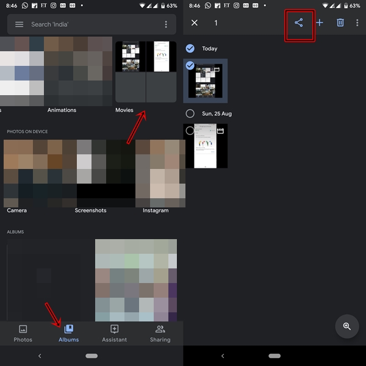Open the Screenshots device folder
Image resolution: width=366 pixels, height=366 pixels.
pos(106,173)
